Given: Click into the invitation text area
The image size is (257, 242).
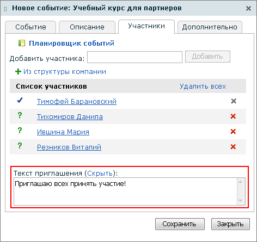Looking at the screenshot, I should click(x=125, y=191).
